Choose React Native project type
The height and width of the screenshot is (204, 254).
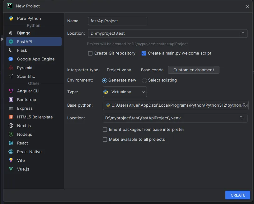(34, 152)
